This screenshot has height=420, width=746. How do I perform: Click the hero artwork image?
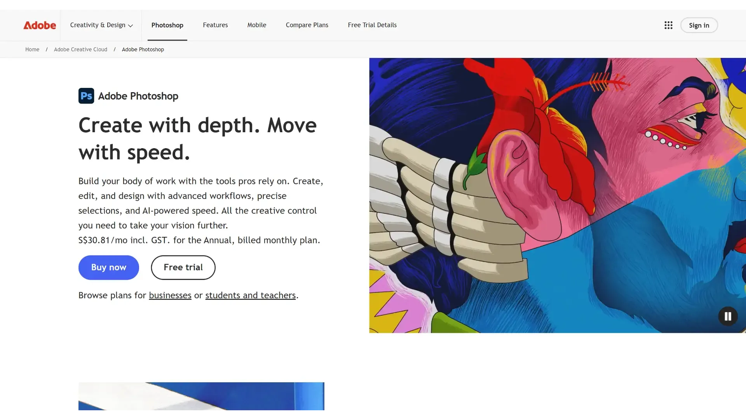pyautogui.click(x=558, y=195)
